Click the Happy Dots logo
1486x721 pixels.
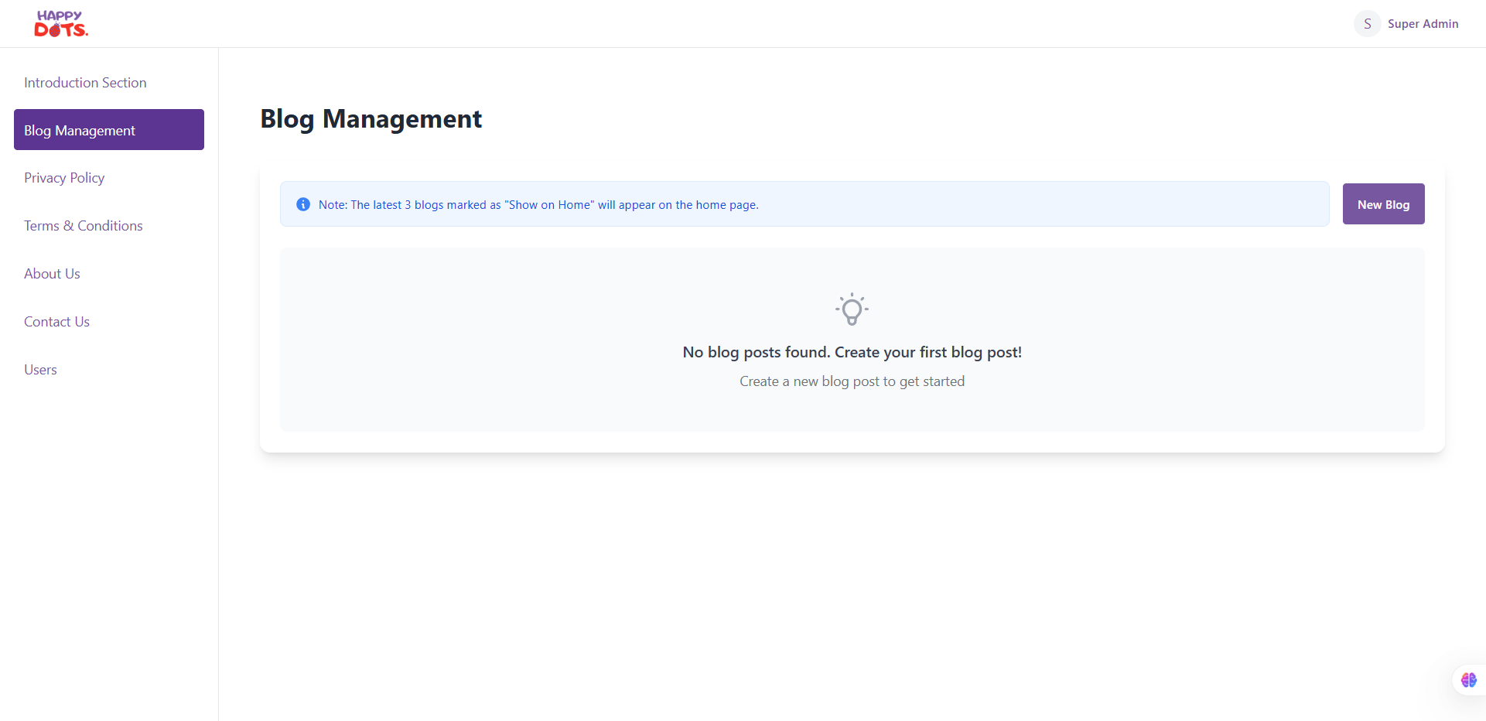point(61,24)
